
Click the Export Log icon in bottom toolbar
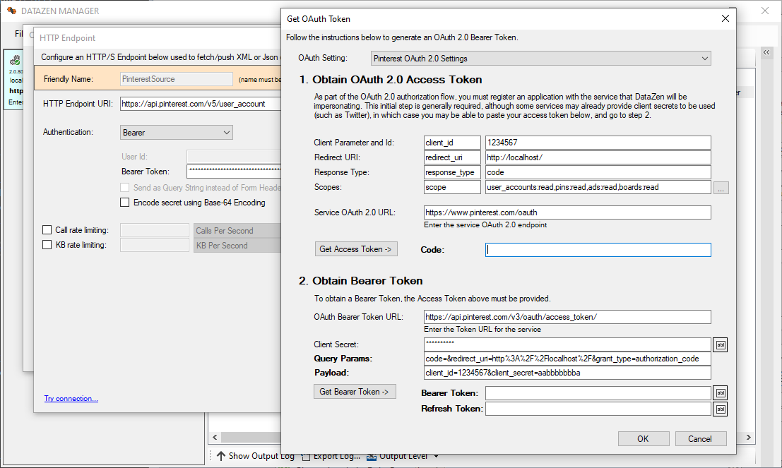pos(305,455)
